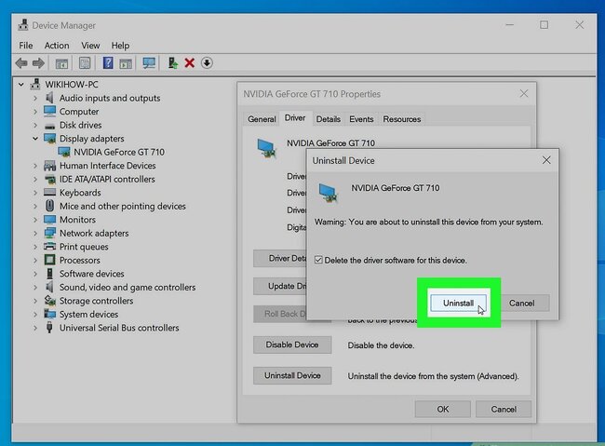Click the Disk drives icon

point(49,126)
